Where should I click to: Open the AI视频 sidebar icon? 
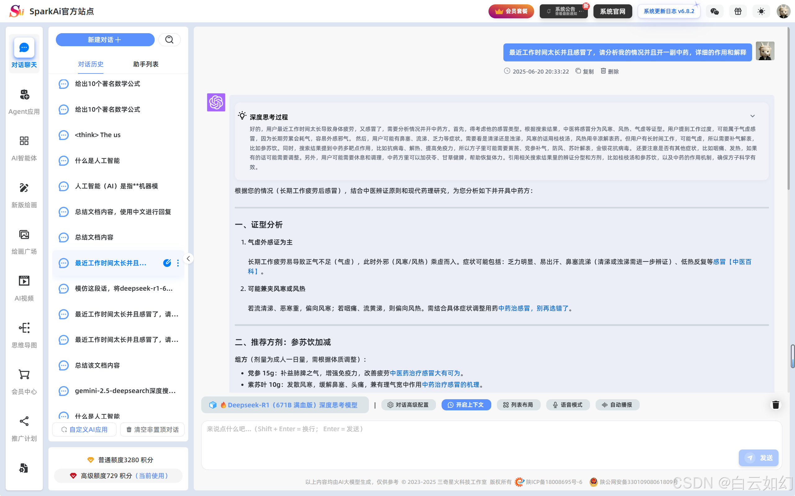[24, 281]
